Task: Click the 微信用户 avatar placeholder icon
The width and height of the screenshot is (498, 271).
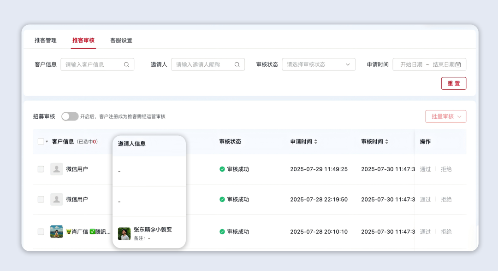Action: pos(56,169)
